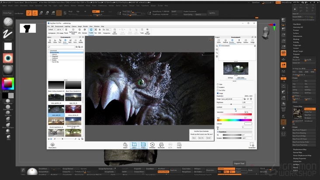Viewport: 320px width, 180px height.
Task: Switch to HDRI Editor sub-tab
Action: click(241, 78)
